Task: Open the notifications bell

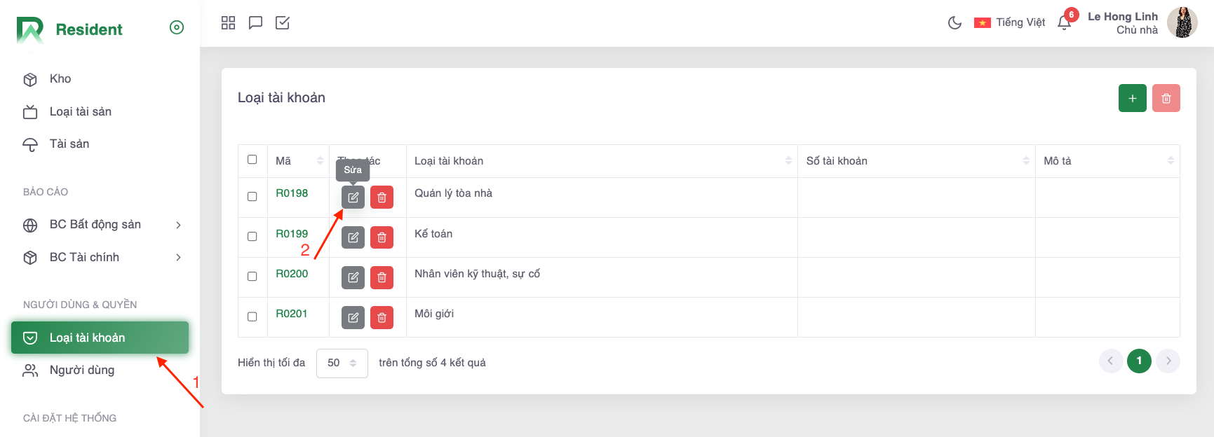Action: [1064, 23]
